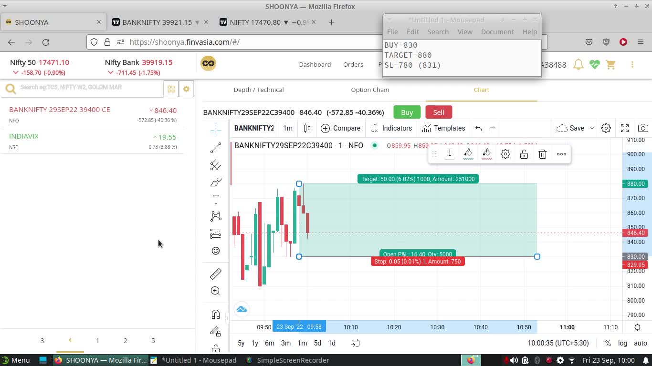Click the watchlist search field
Viewport: 652px width, 366px height.
click(91, 88)
